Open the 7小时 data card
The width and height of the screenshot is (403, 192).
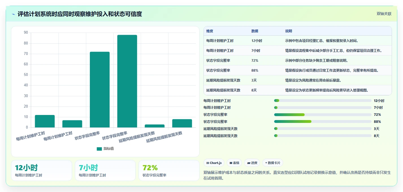pyautogui.click(x=105, y=170)
